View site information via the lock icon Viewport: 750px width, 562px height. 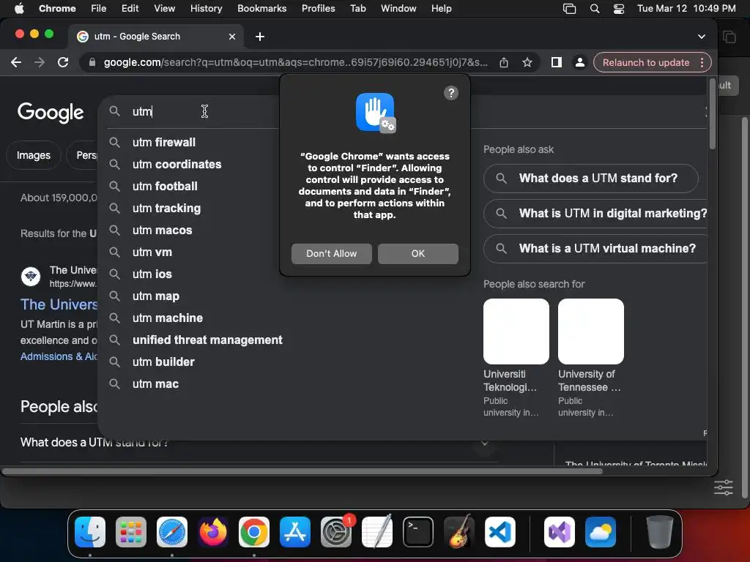[x=92, y=62]
